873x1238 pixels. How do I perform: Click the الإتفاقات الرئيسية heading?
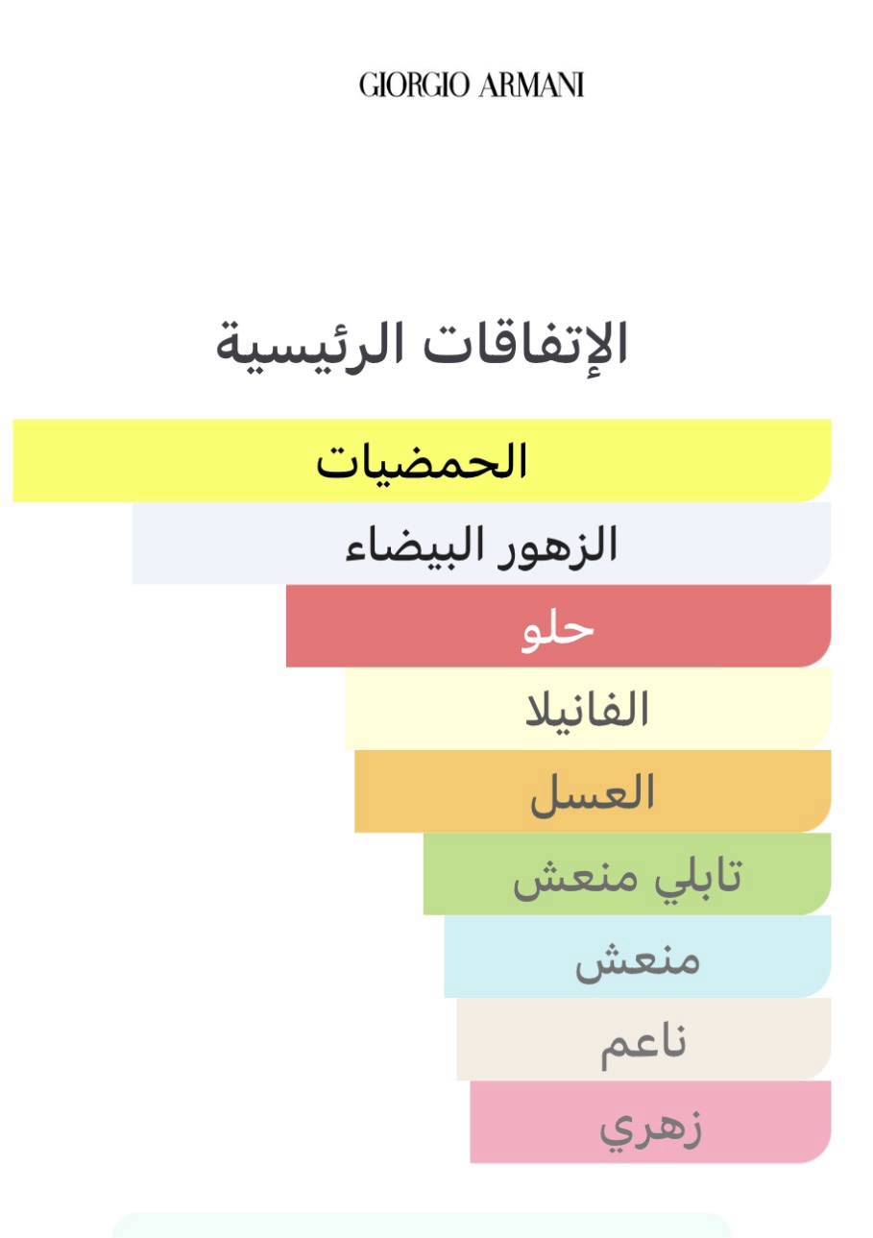[423, 344]
